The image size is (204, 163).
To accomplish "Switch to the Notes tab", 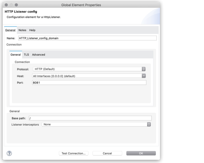I will (22, 30).
